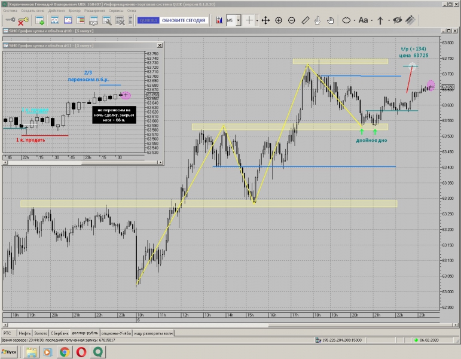Expand the crosshair tool dropdown arrow

pos(257,20)
